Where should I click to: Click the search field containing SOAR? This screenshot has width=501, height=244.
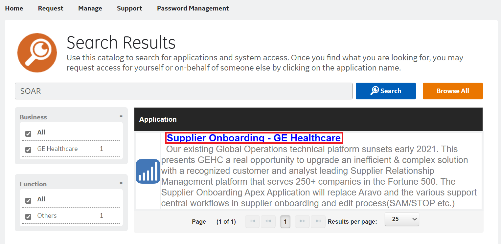(x=183, y=91)
